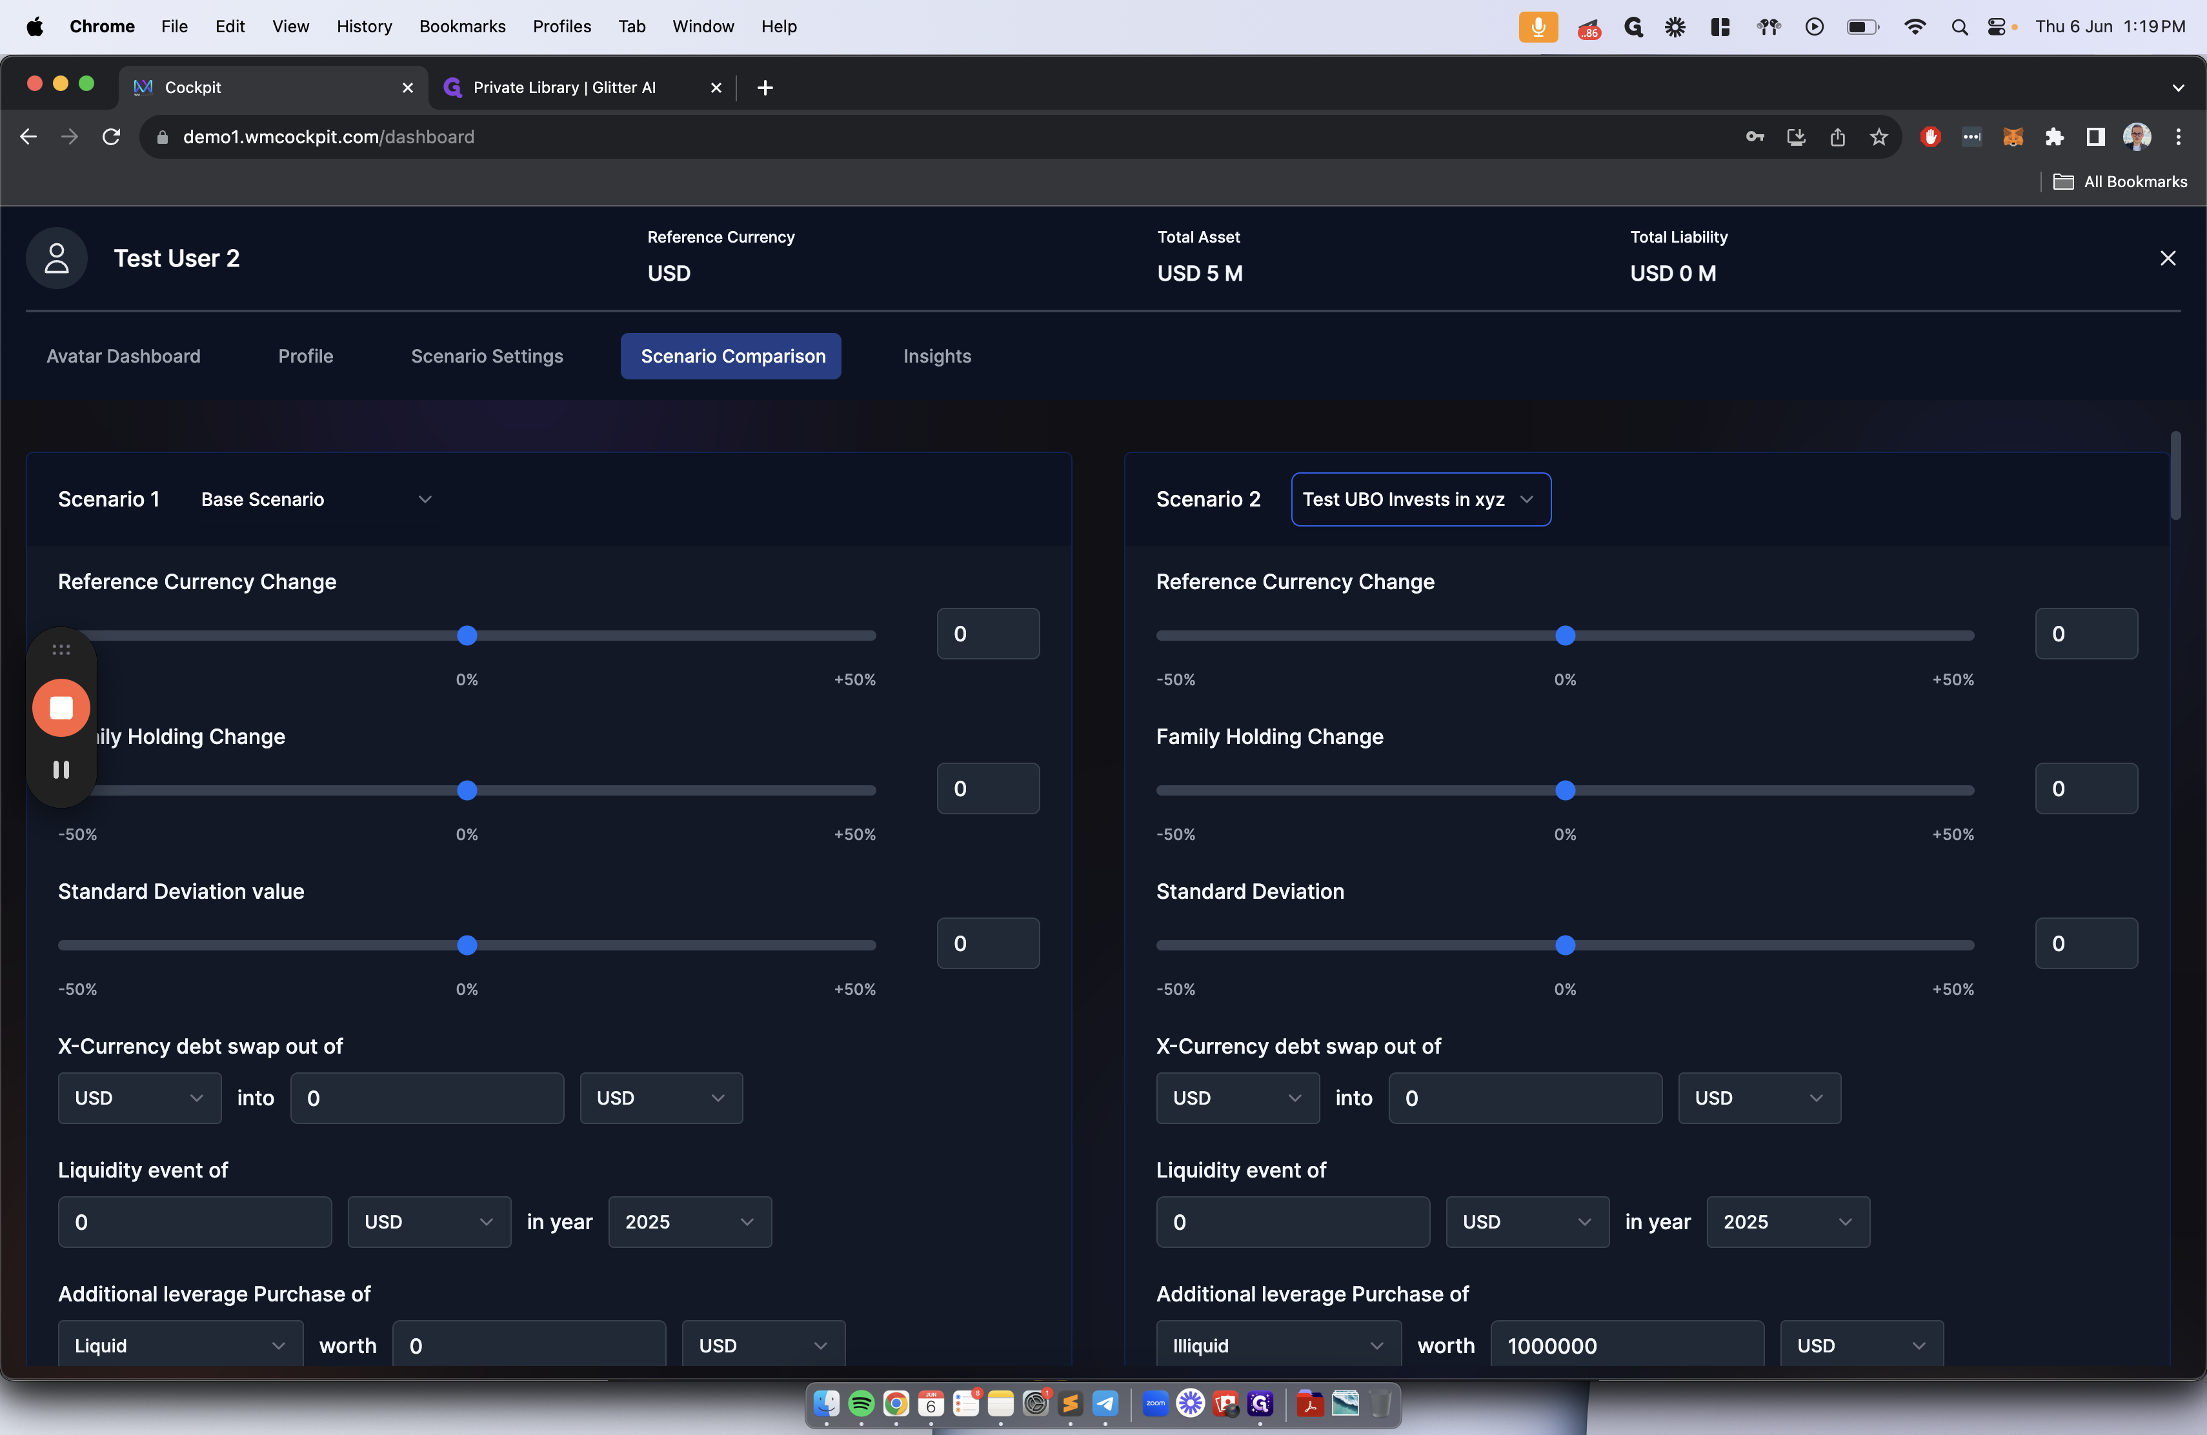Image resolution: width=2207 pixels, height=1435 pixels.
Task: Click the address bar URL
Action: tap(328, 136)
